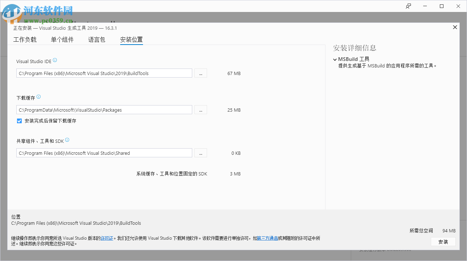Switch to the 安装位置 tab
The height and width of the screenshot is (261, 467).
coord(131,40)
